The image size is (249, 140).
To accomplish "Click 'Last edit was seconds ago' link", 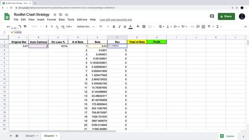I will [x=116, y=19].
